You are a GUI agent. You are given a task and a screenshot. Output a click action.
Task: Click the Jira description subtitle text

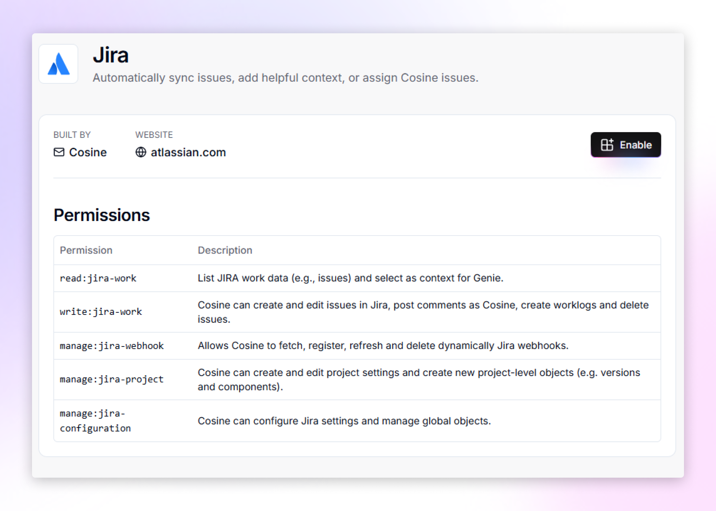click(286, 77)
